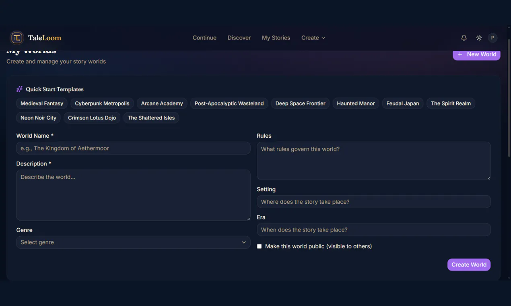Choose the Feudal Japan template
Screen dimensions: 511x306
403,103
